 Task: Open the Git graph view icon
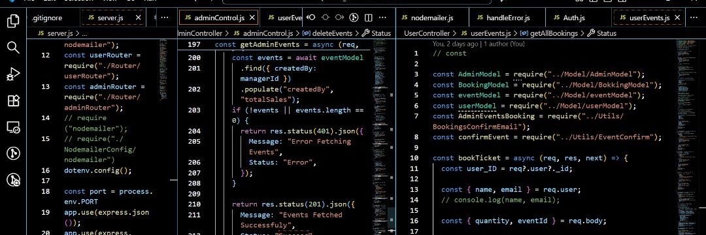tap(14, 153)
